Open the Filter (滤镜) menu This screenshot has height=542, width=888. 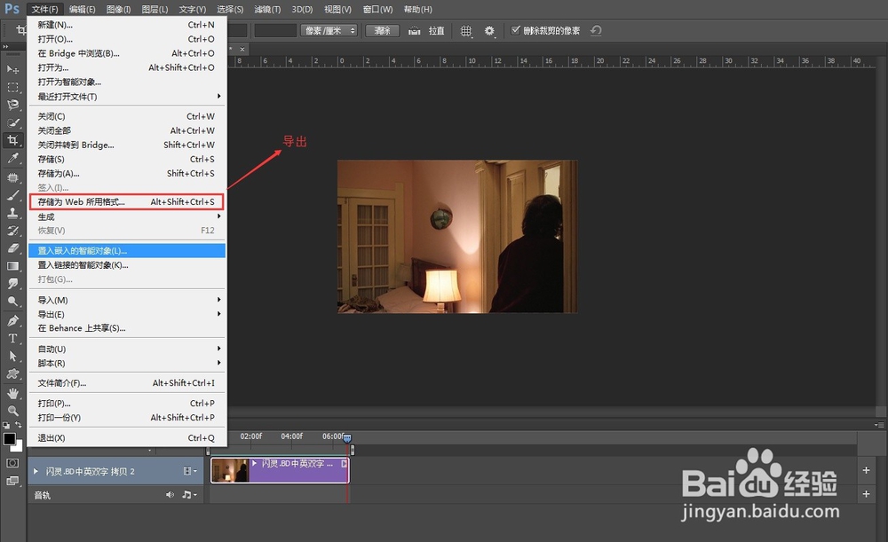click(267, 9)
